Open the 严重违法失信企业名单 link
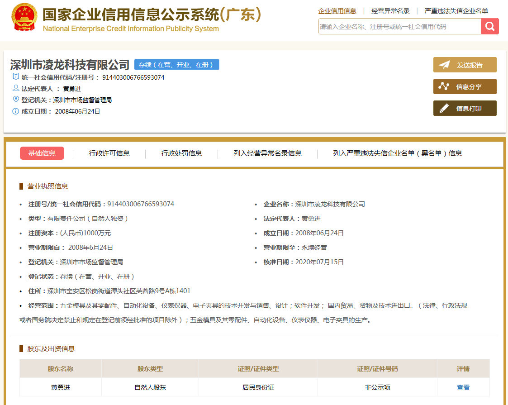508x405 pixels. pos(456,11)
